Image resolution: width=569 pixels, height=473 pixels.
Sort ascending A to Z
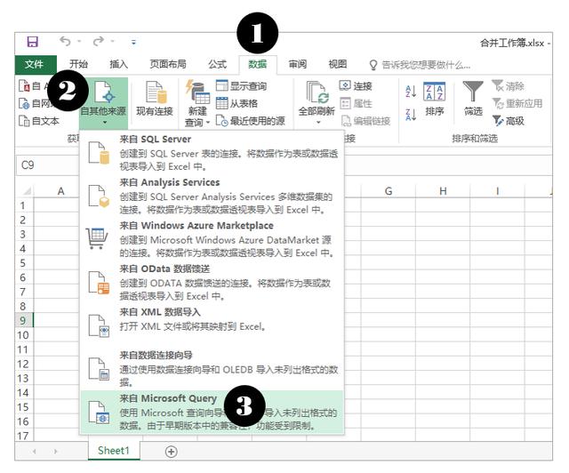coord(411,91)
